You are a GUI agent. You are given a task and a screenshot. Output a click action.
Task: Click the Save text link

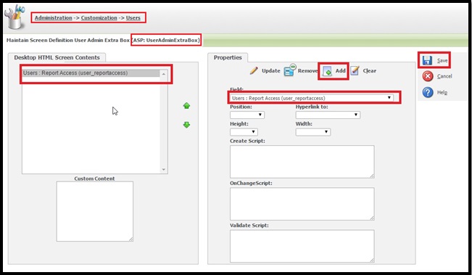[x=442, y=60]
